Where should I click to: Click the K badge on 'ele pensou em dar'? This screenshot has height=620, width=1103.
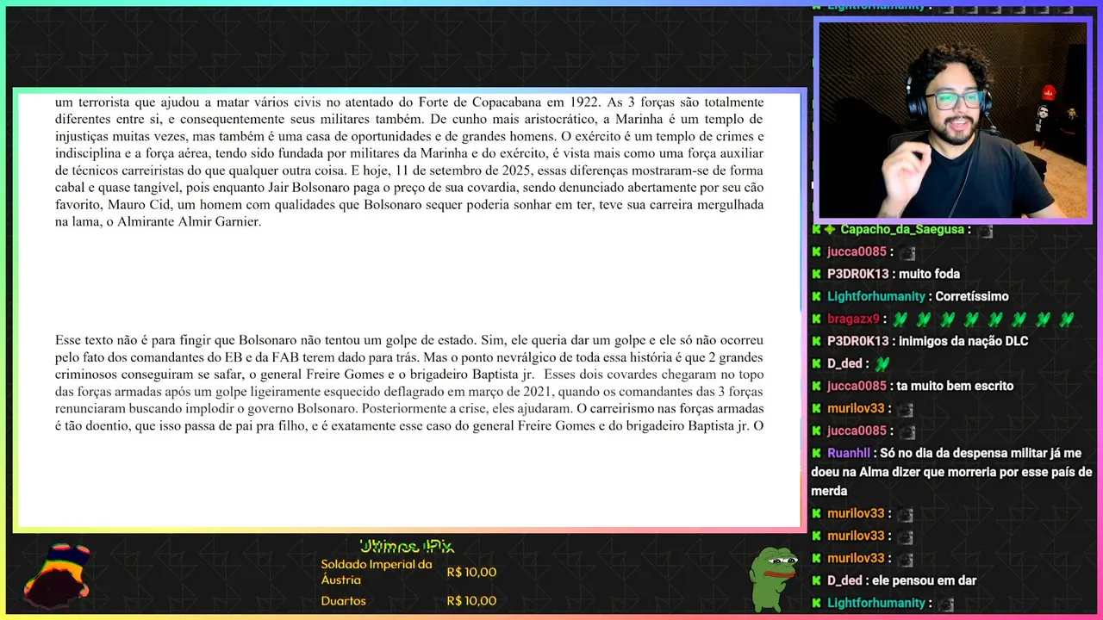tap(817, 580)
